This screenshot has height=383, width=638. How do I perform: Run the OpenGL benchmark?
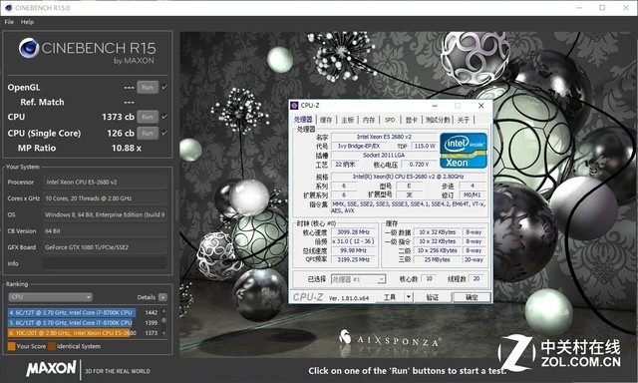click(148, 87)
